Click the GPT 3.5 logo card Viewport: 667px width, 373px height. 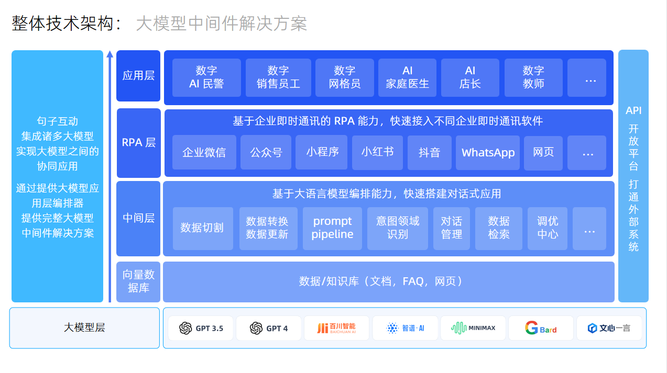201,328
